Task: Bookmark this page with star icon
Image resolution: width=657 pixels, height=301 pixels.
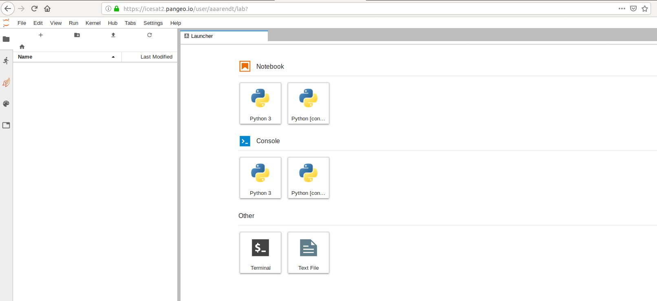Action: [x=645, y=9]
